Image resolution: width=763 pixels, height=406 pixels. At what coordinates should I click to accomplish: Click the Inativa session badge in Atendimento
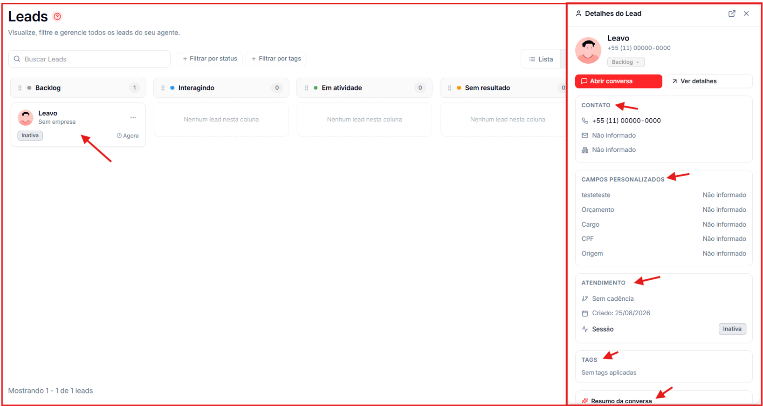tap(732, 329)
